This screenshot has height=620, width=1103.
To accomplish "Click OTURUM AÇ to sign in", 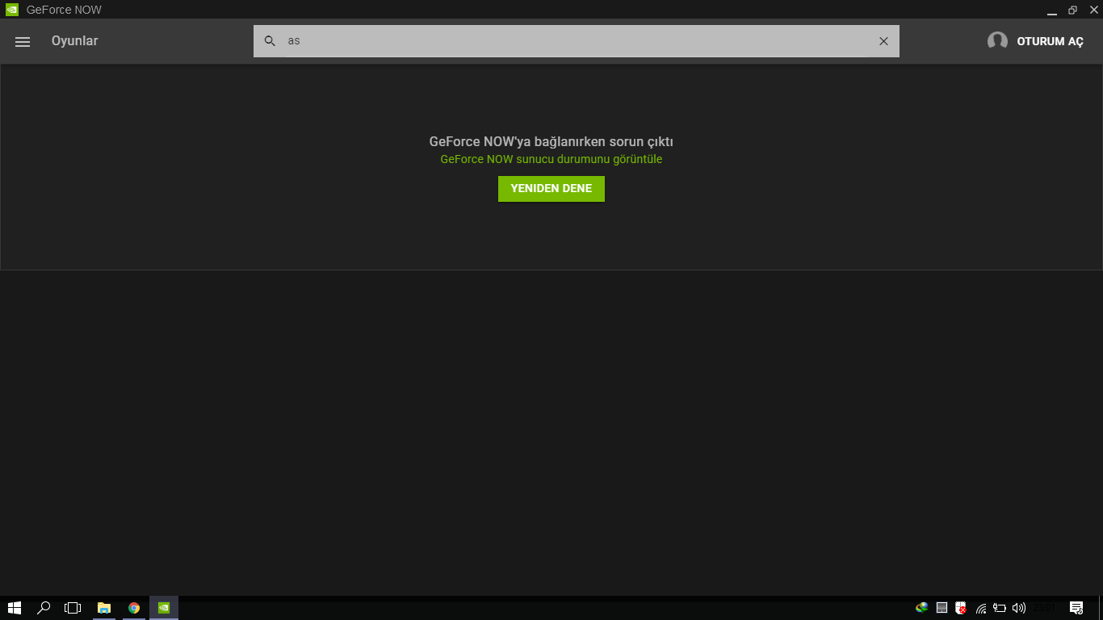I will click(x=1050, y=42).
